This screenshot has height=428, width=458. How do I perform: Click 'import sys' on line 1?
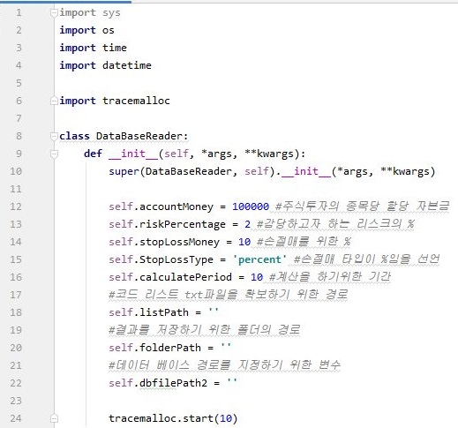[x=90, y=13]
